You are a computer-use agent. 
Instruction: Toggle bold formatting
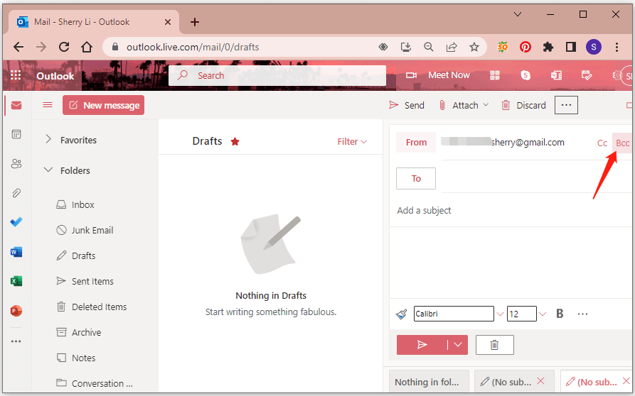click(560, 314)
